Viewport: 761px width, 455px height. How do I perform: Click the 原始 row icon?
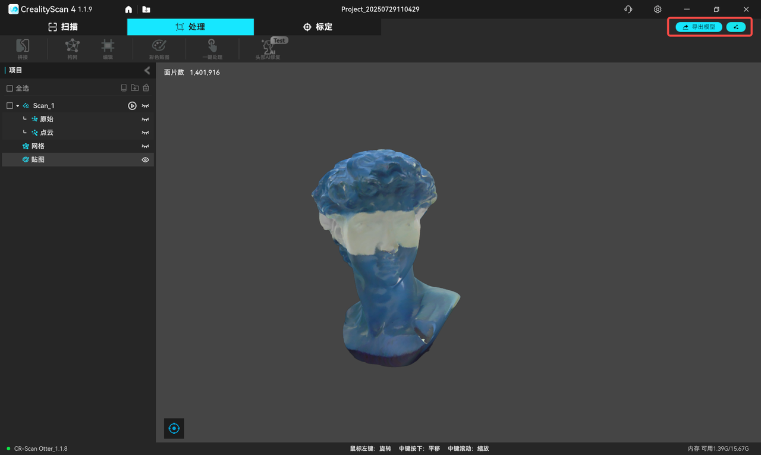tap(35, 119)
